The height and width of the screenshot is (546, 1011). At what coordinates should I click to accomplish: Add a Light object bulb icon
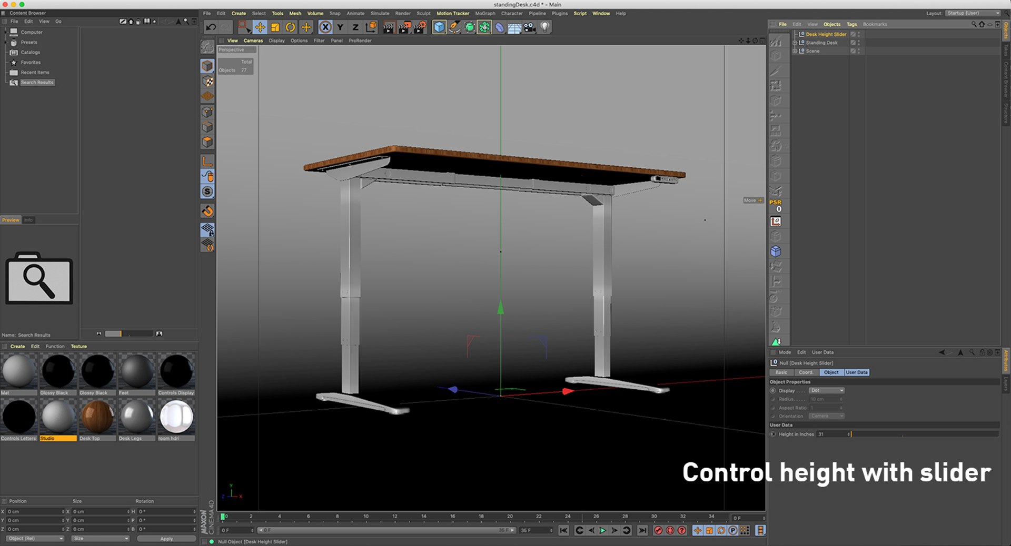click(x=545, y=27)
